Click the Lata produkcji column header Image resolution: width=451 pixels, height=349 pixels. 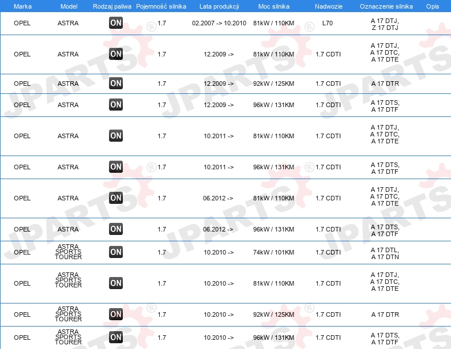pos(219,6)
